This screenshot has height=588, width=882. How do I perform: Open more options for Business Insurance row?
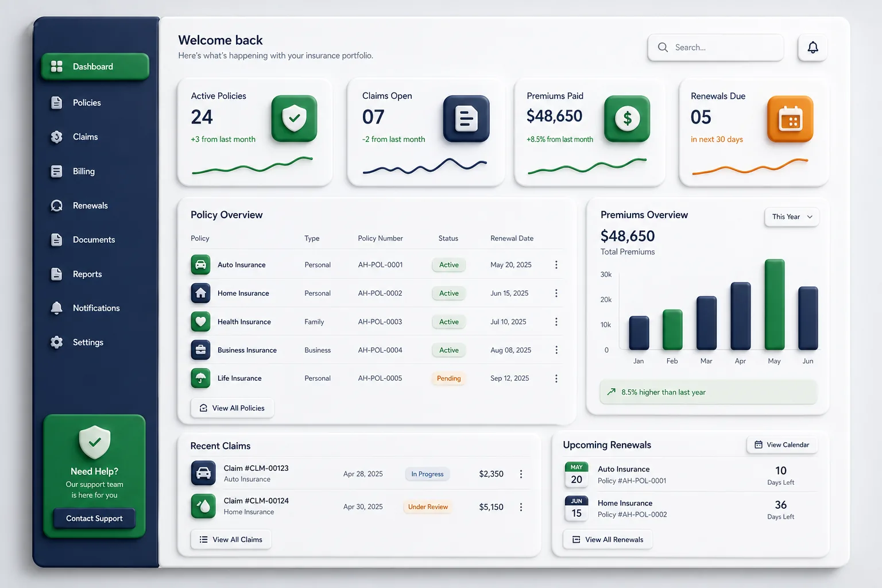click(556, 350)
